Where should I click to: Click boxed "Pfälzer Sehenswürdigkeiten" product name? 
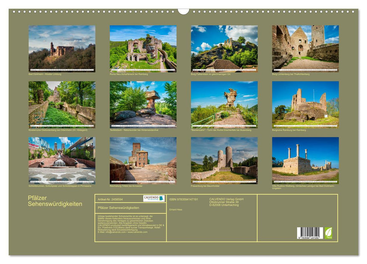[118, 208]
